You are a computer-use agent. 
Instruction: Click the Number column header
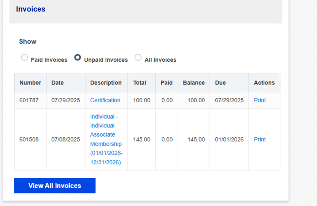point(30,83)
